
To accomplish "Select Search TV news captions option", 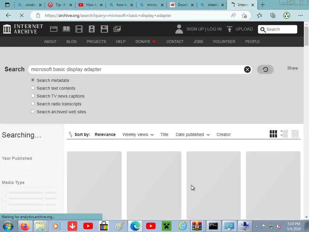I will [33, 96].
